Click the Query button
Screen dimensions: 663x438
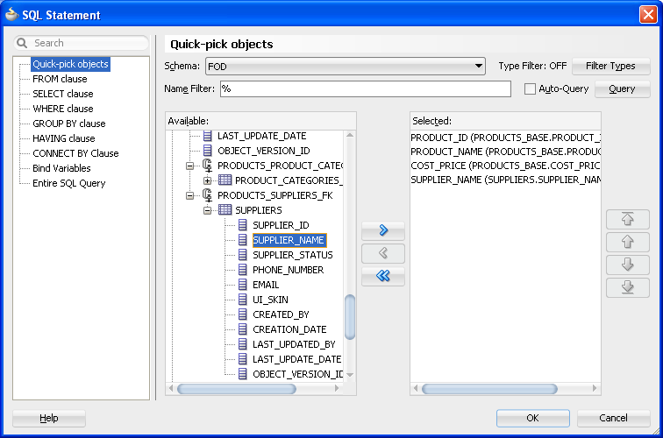point(622,88)
